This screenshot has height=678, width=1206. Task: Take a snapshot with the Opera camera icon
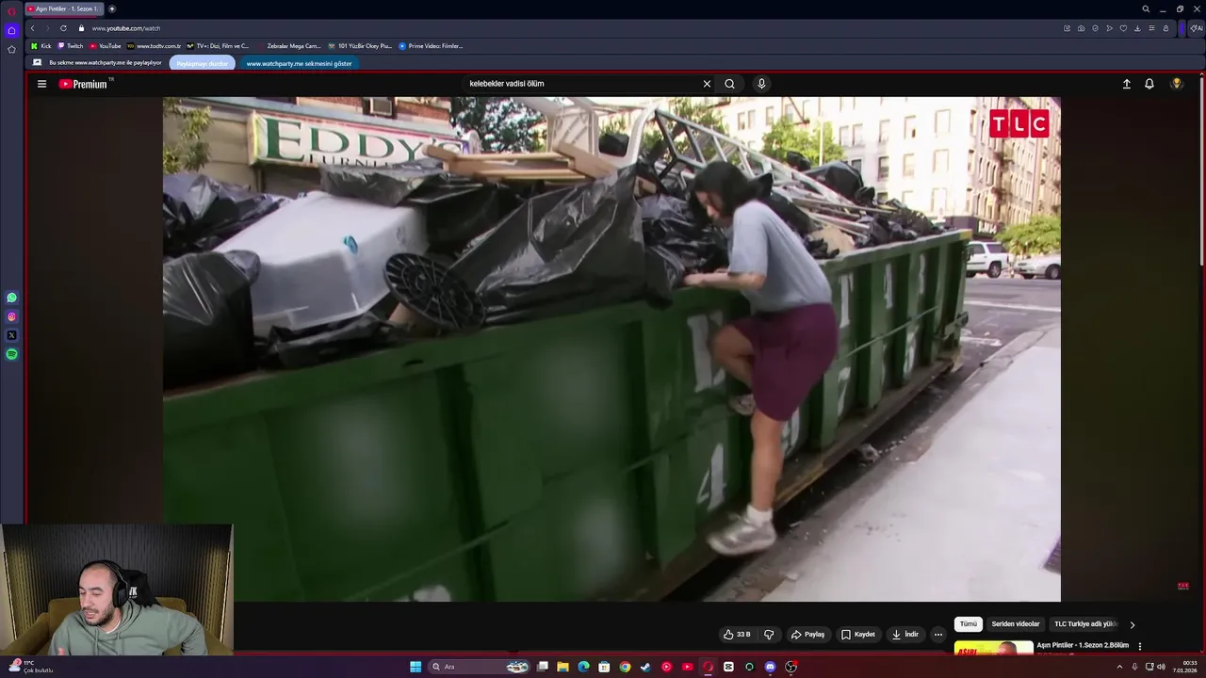[1081, 28]
